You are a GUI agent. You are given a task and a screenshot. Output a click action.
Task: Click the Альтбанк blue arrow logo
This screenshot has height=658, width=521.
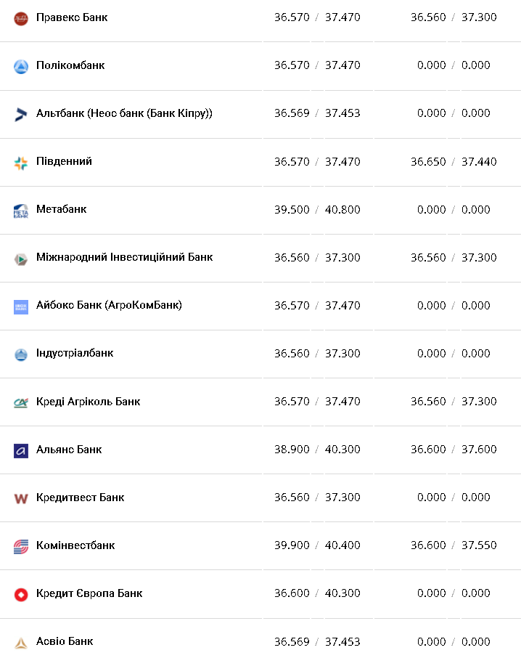21,114
